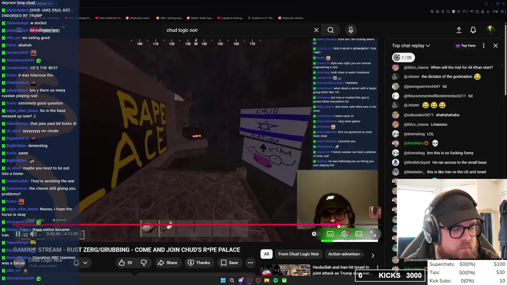
Task: Focus the search field containing chud logic noir
Action: point(238,30)
